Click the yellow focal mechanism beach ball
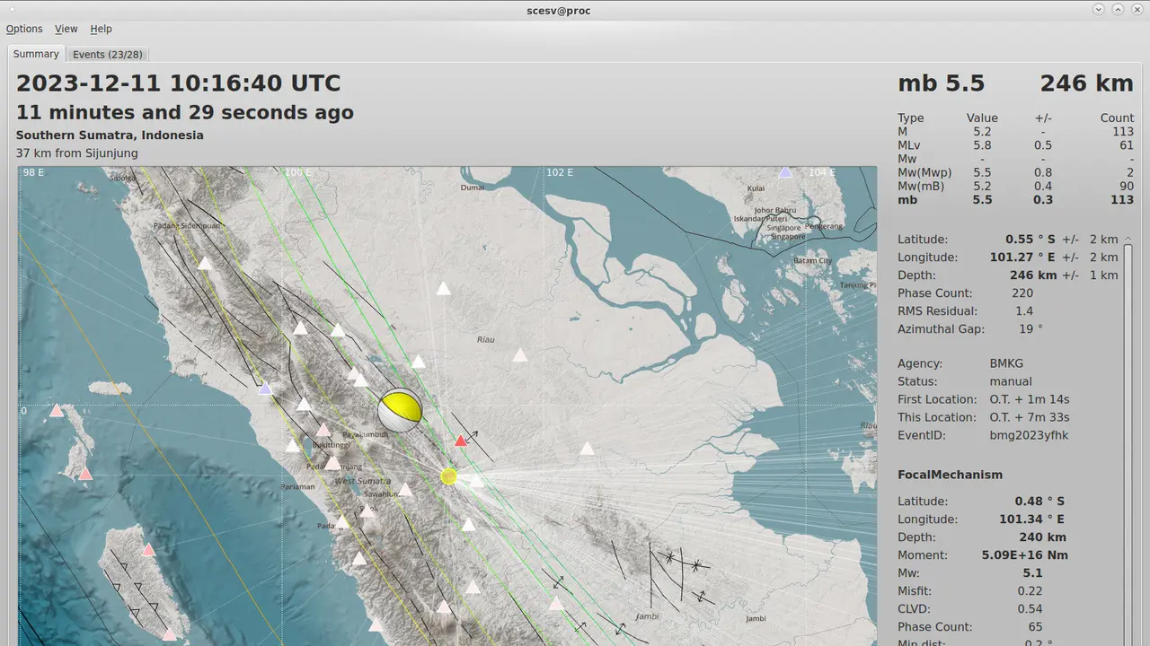Screen dimensions: 1150x646 pyautogui.click(x=400, y=410)
